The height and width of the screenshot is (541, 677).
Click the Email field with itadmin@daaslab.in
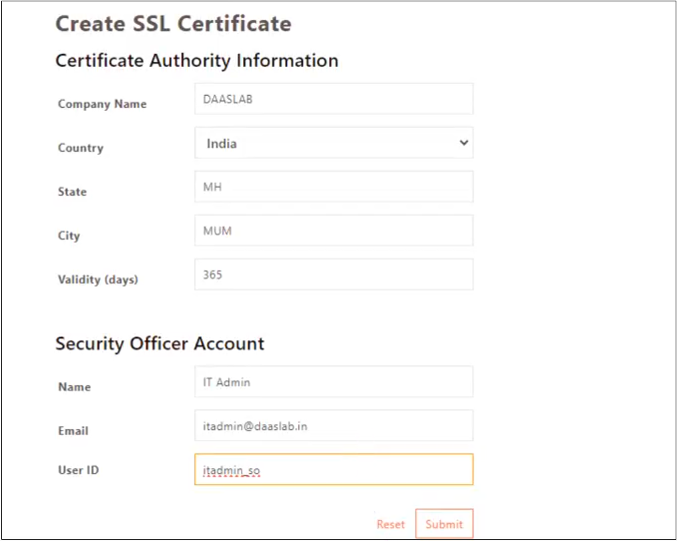(x=334, y=426)
